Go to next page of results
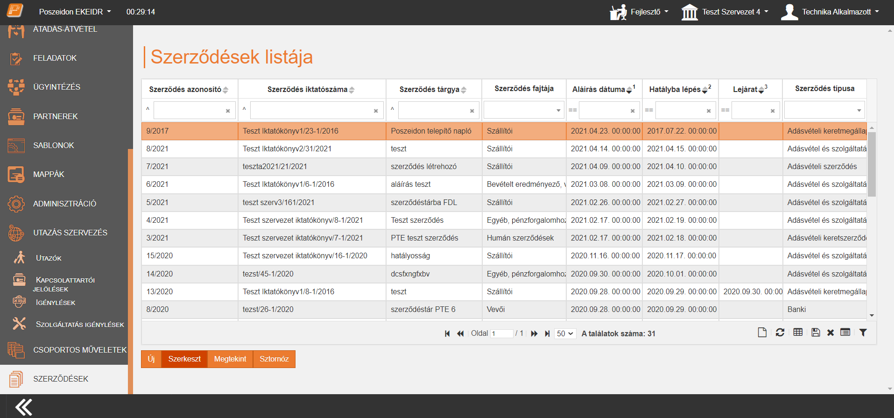 tap(534, 333)
